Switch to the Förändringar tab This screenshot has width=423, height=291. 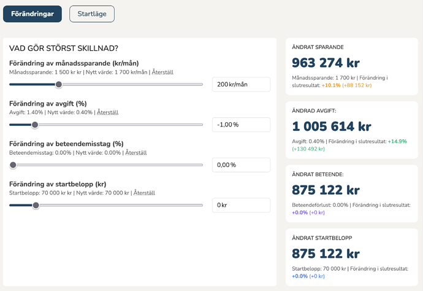(32, 14)
